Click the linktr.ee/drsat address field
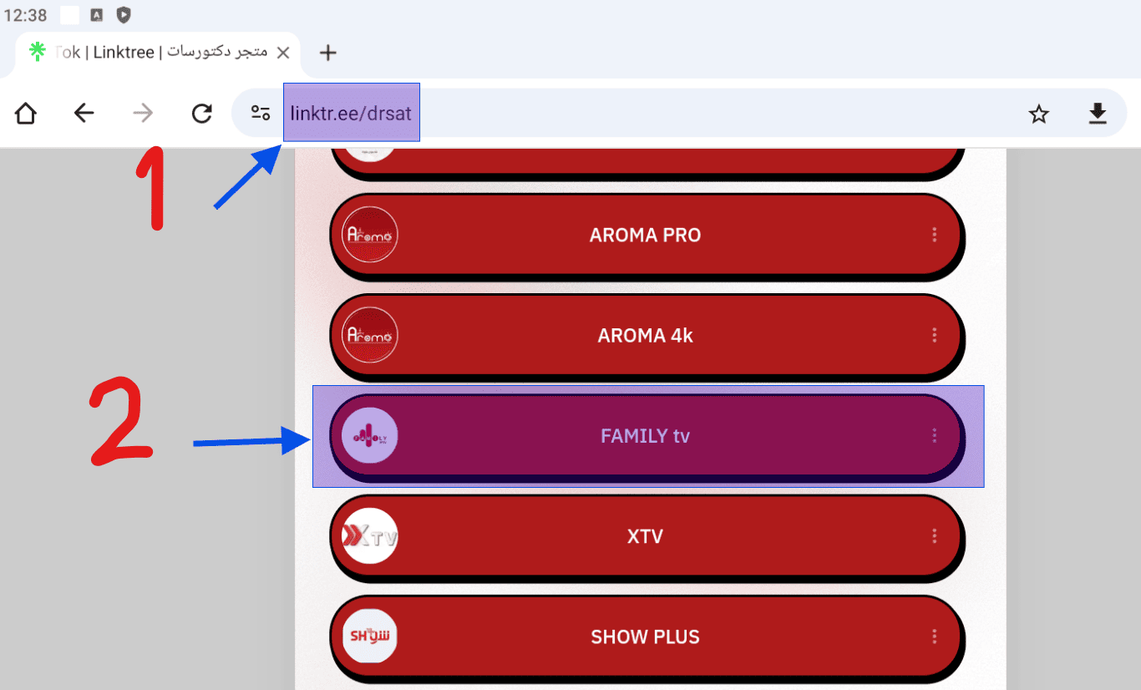This screenshot has height=690, width=1141. [x=351, y=113]
